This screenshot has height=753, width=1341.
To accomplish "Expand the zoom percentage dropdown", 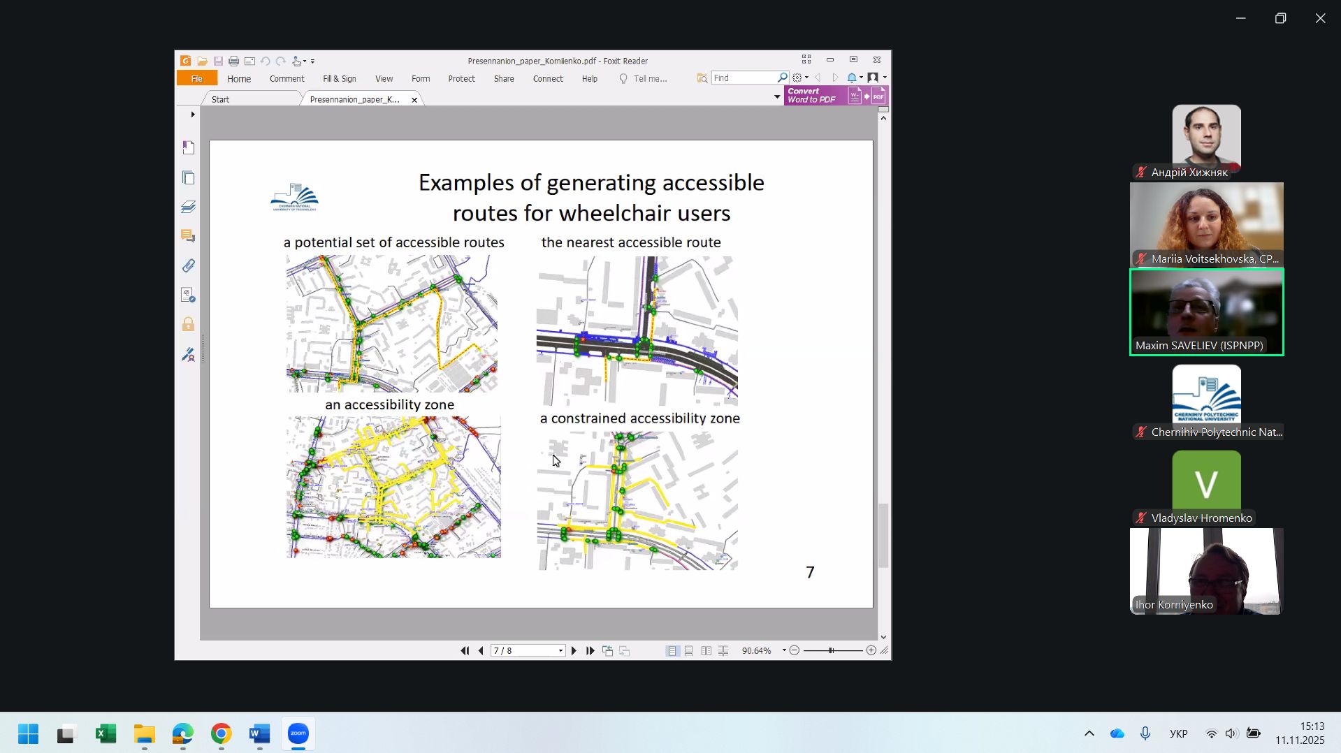I will [x=784, y=650].
